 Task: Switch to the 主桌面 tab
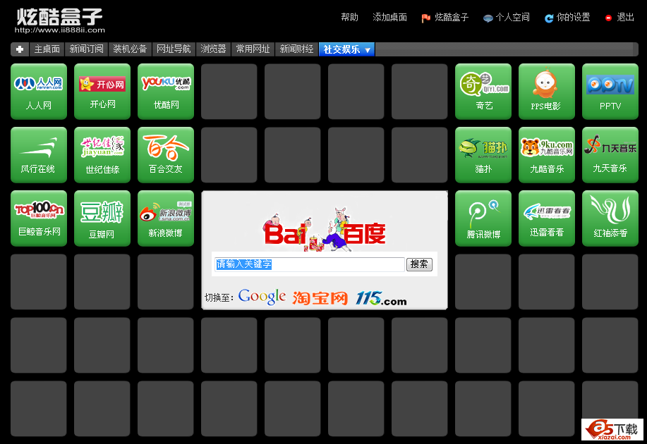point(47,49)
